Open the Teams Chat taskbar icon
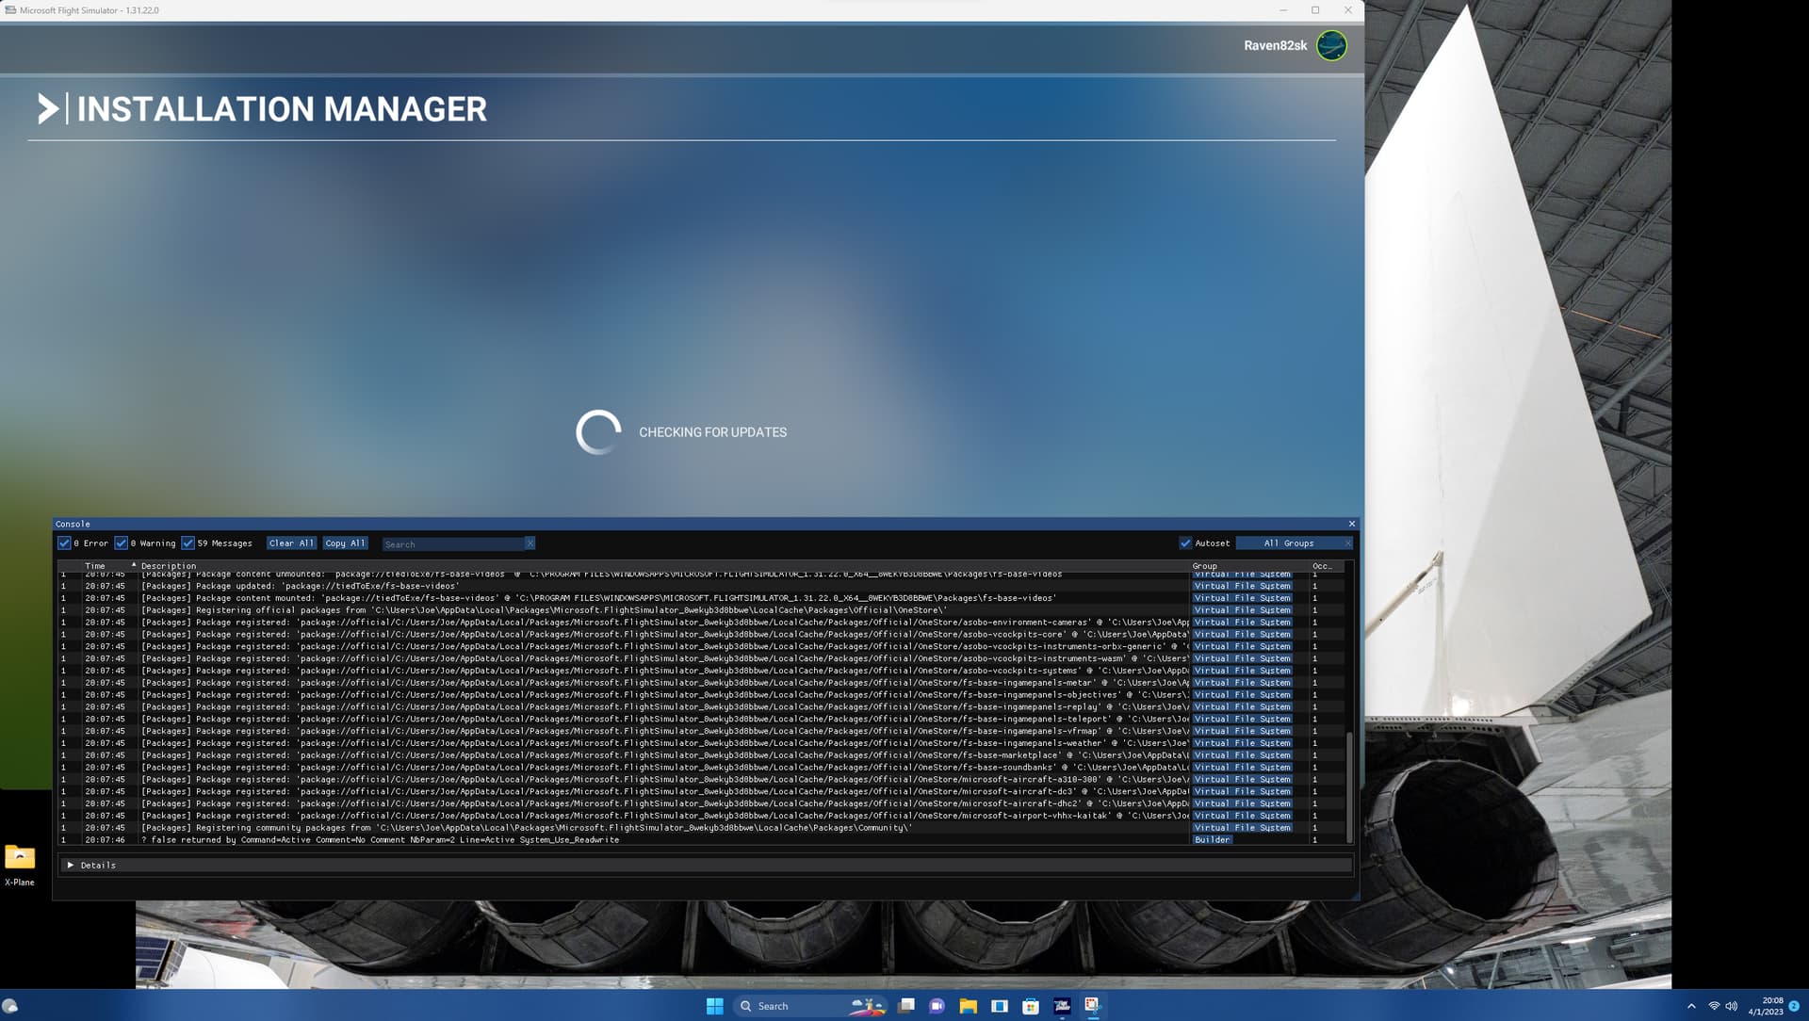 pos(937,1006)
